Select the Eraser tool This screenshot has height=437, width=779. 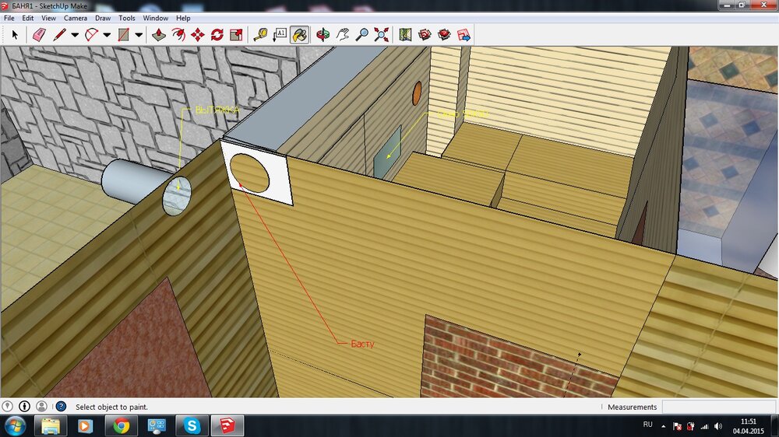39,34
